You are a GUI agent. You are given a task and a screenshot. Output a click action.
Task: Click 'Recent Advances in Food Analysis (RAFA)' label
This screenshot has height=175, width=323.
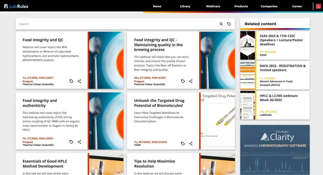pyautogui.click(x=276, y=83)
